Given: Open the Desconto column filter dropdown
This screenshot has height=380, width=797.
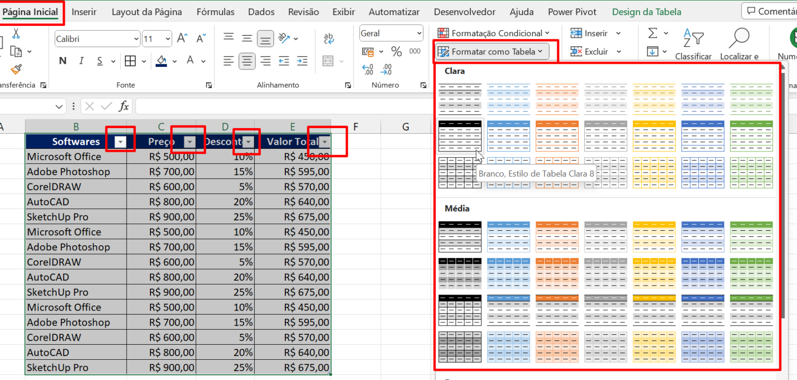Looking at the screenshot, I should [249, 142].
